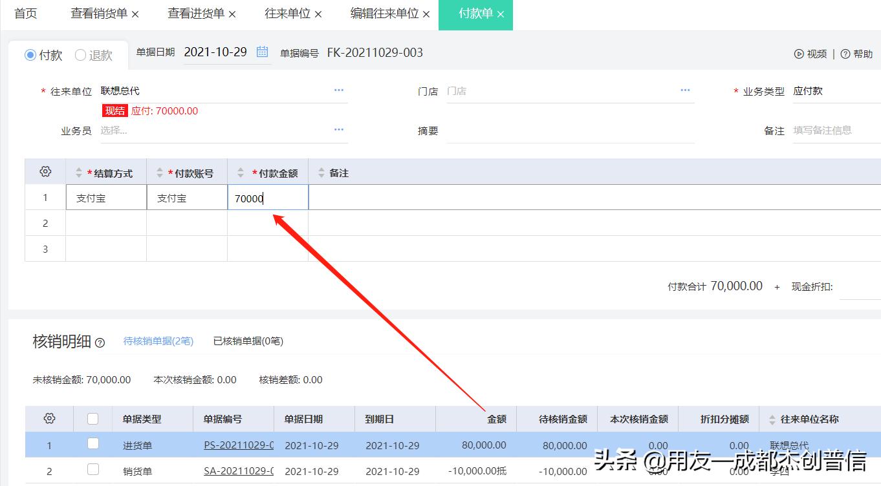Switch to the 首页 tab
Viewport: 881px width, 486px height.
click(x=25, y=13)
